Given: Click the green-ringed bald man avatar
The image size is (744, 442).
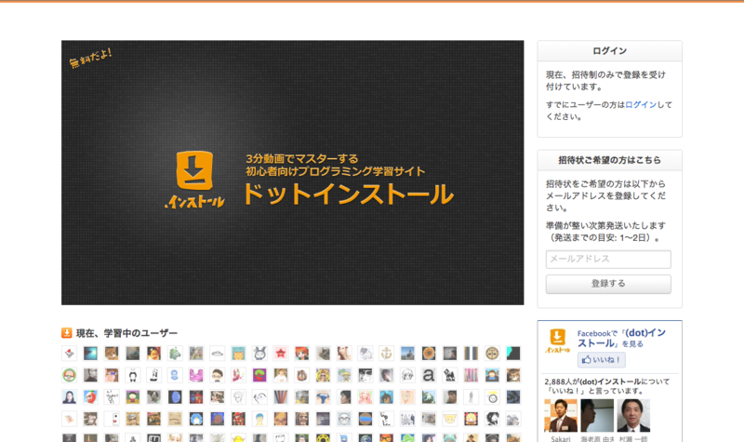Looking at the screenshot, I should (69, 375).
